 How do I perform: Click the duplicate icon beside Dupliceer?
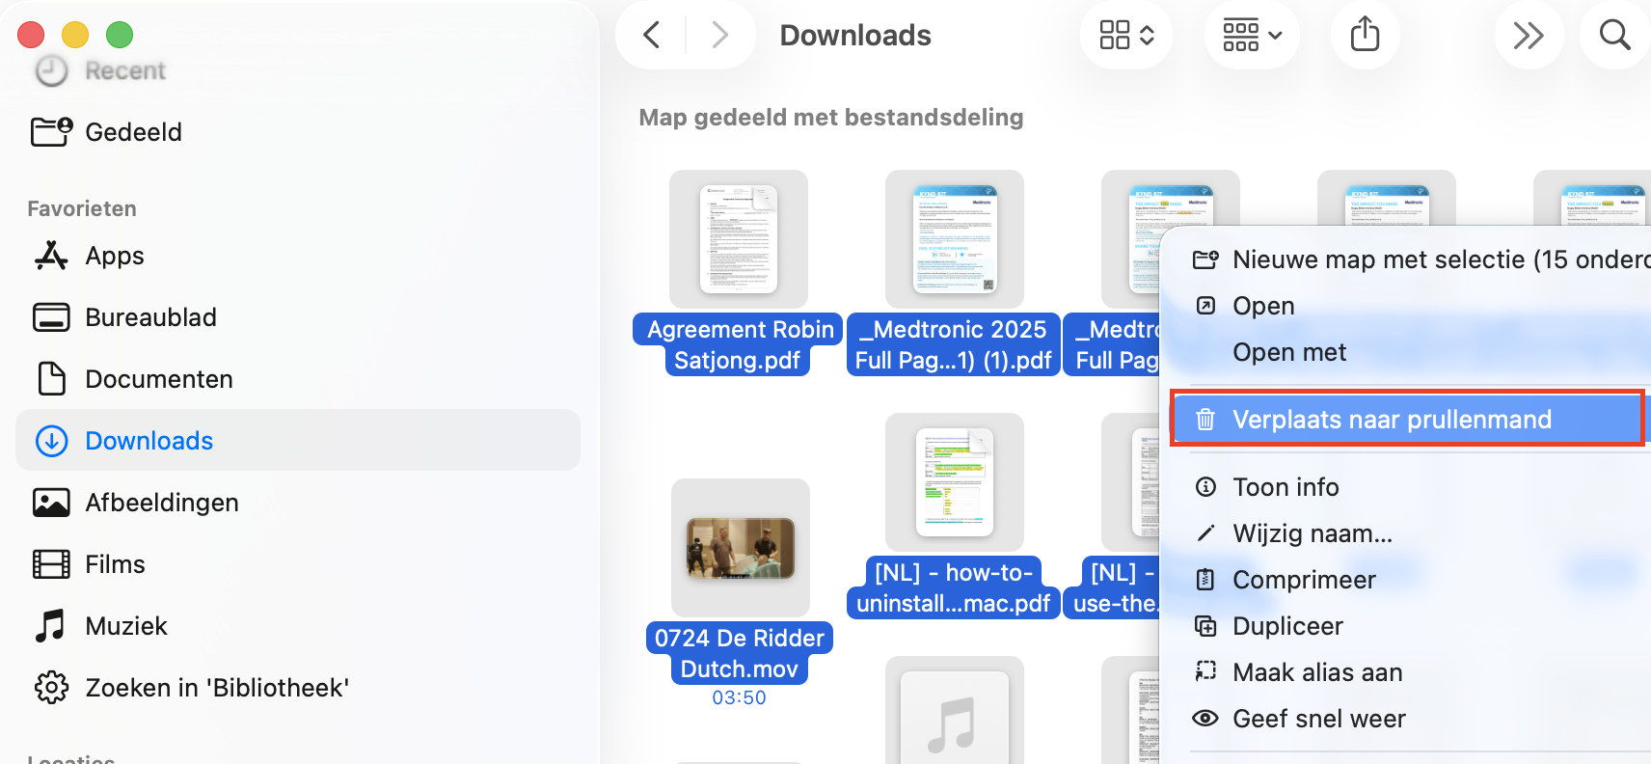click(1205, 626)
